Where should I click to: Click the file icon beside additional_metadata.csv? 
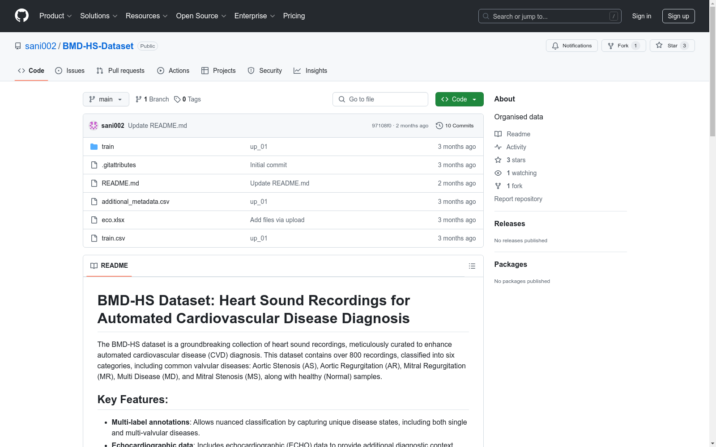[x=94, y=202]
